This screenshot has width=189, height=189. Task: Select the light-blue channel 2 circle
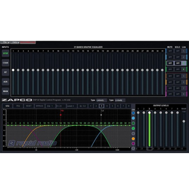133,118
